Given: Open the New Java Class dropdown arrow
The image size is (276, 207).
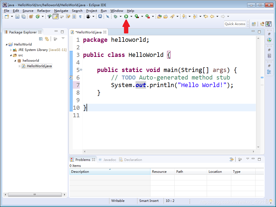Looking at the screenshot, I should (43, 16).
